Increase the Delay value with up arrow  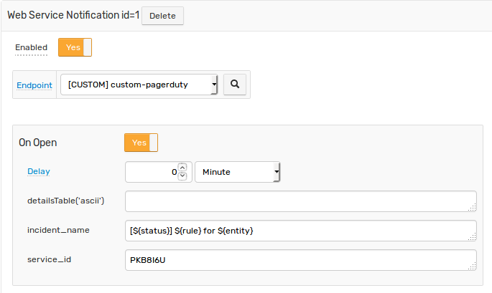182,168
